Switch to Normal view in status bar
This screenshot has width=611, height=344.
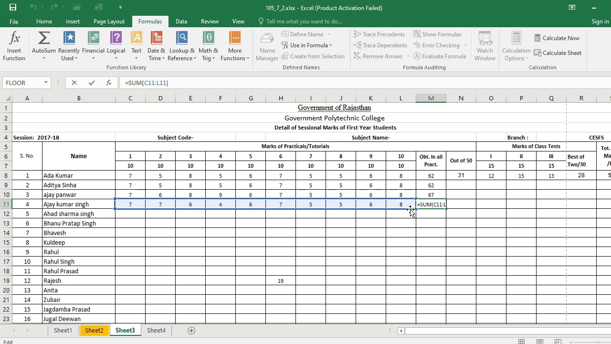click(x=522, y=342)
